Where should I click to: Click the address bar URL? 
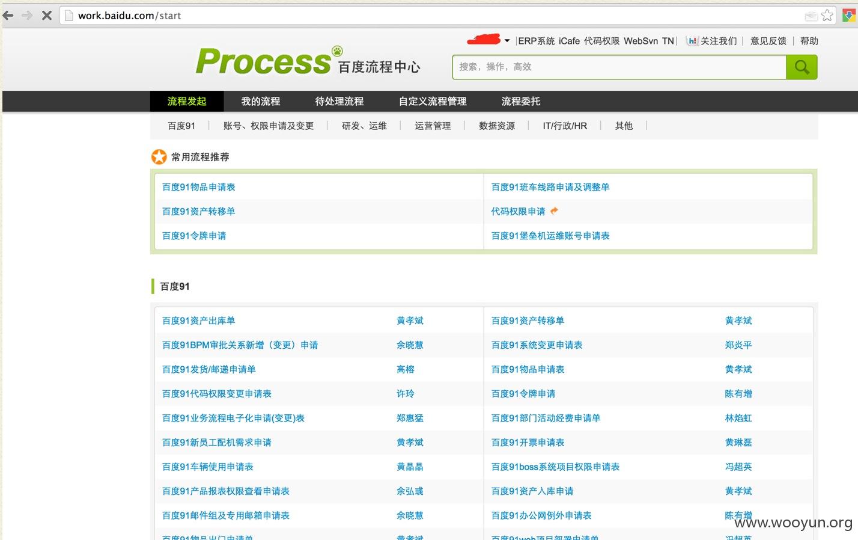click(x=130, y=16)
